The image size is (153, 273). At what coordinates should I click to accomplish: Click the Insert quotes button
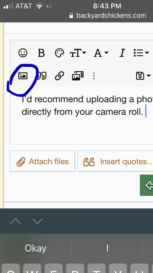(115, 161)
